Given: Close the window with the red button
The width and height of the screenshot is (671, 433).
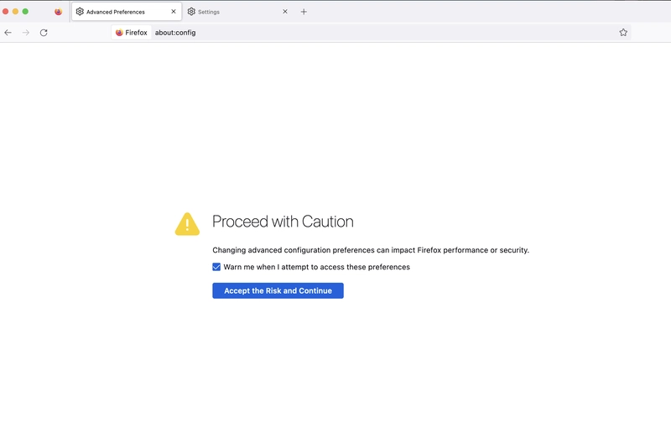Looking at the screenshot, I should pyautogui.click(x=6, y=12).
